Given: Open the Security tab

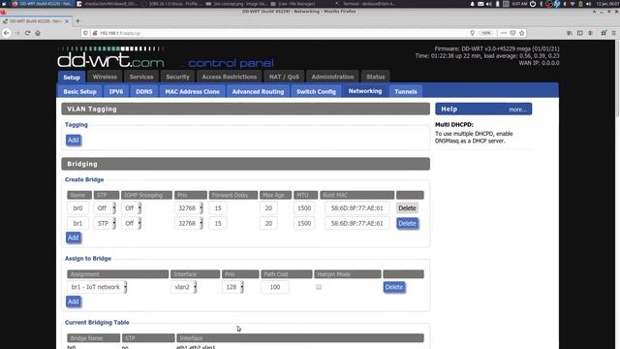Looking at the screenshot, I should pyautogui.click(x=177, y=77).
